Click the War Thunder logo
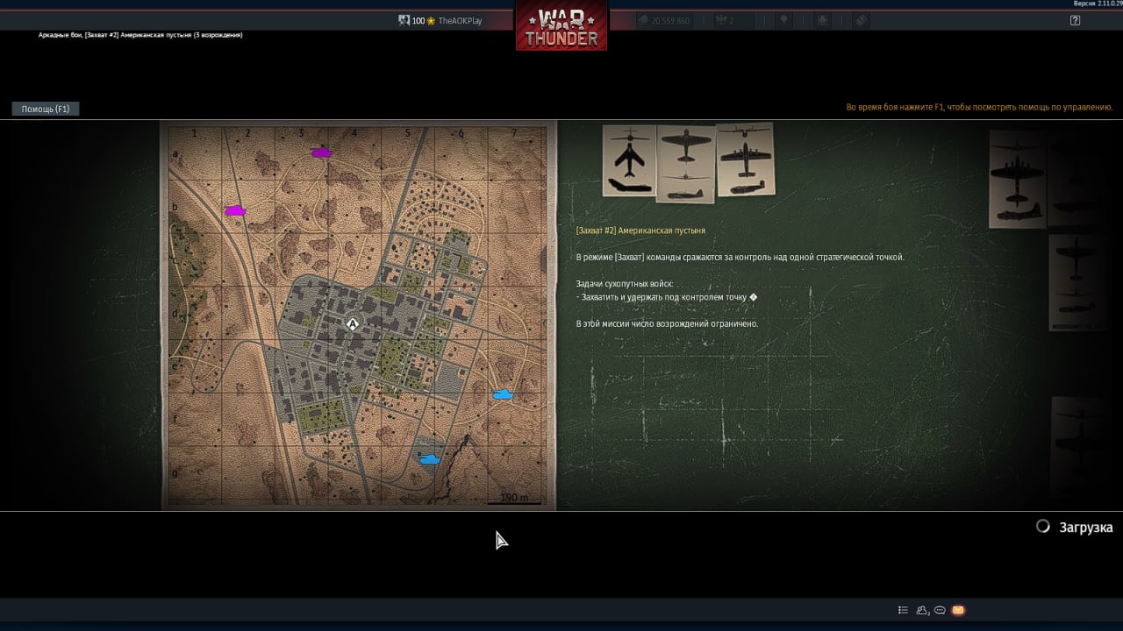 coord(561,26)
